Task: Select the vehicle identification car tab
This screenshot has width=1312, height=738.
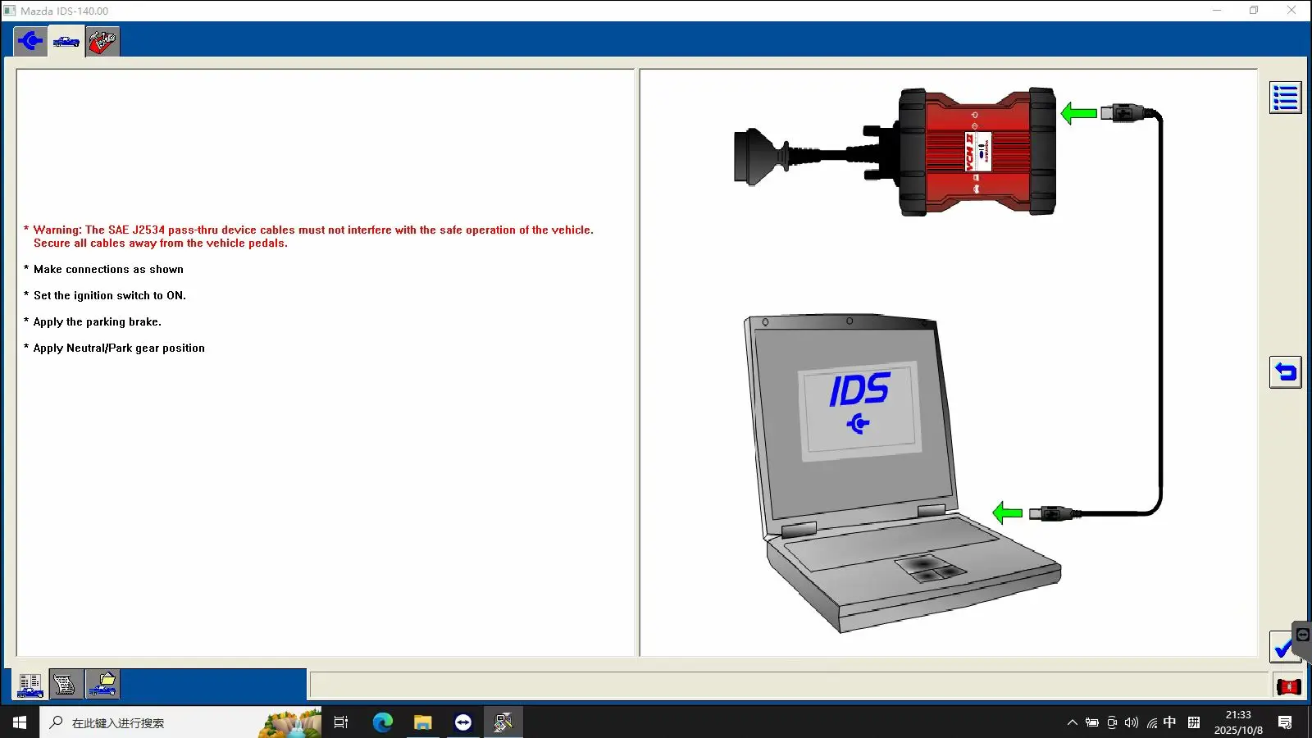Action: point(66,41)
